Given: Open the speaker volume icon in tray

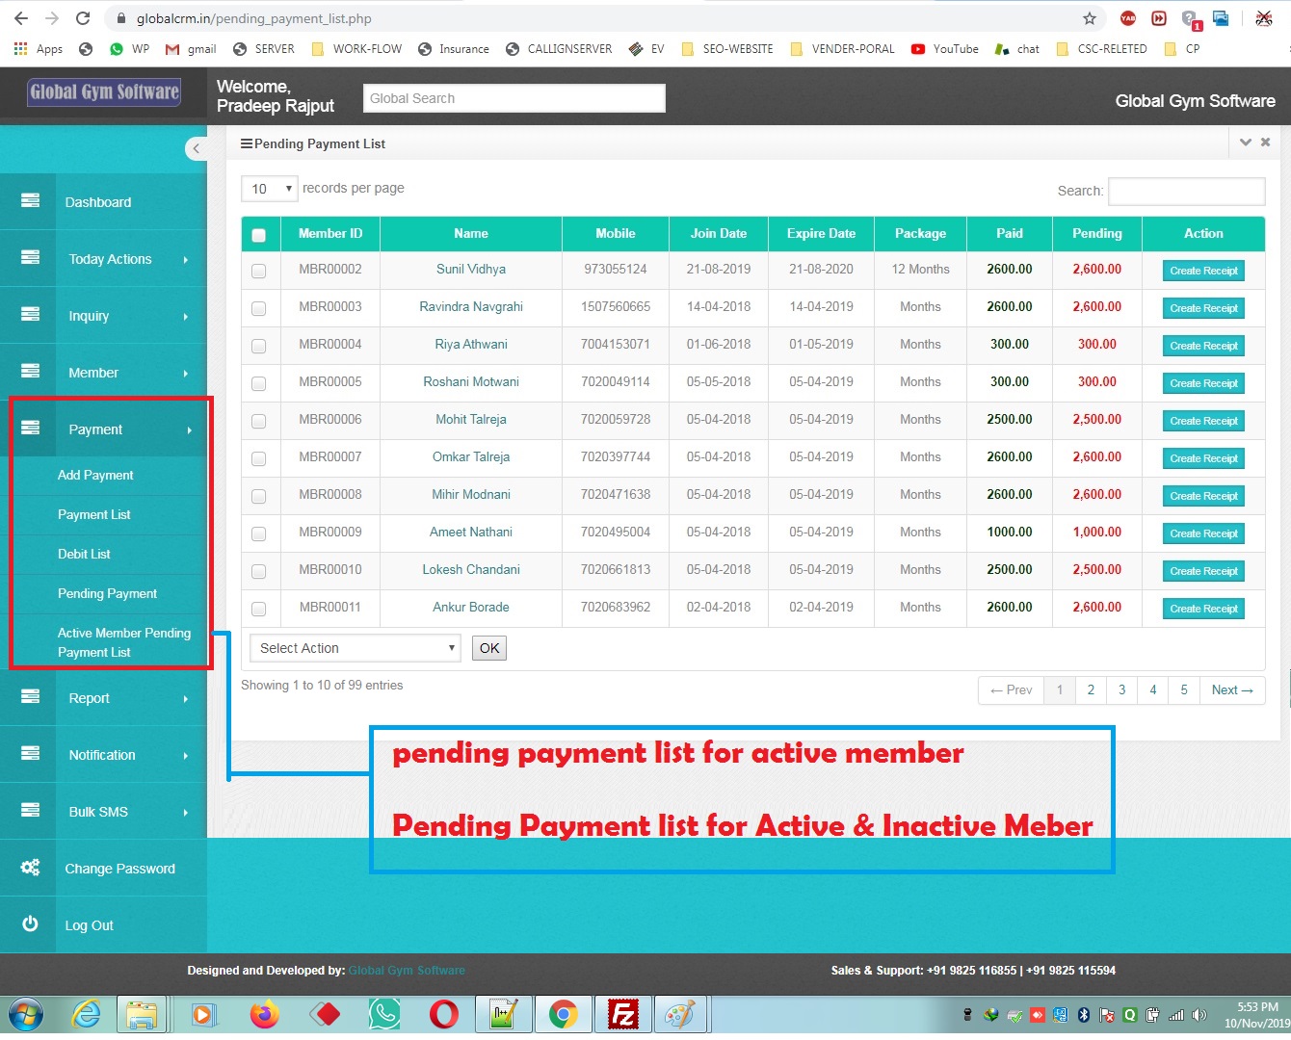Looking at the screenshot, I should coord(1199,1014).
